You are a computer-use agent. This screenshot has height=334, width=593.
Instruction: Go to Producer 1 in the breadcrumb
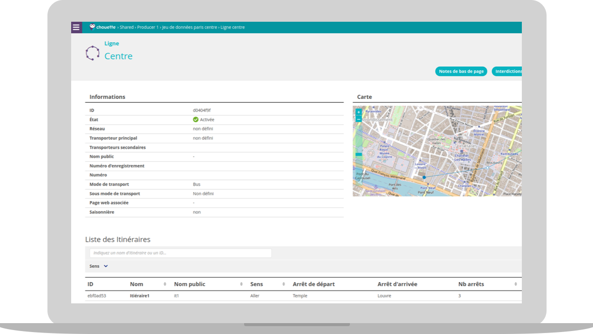point(148,27)
